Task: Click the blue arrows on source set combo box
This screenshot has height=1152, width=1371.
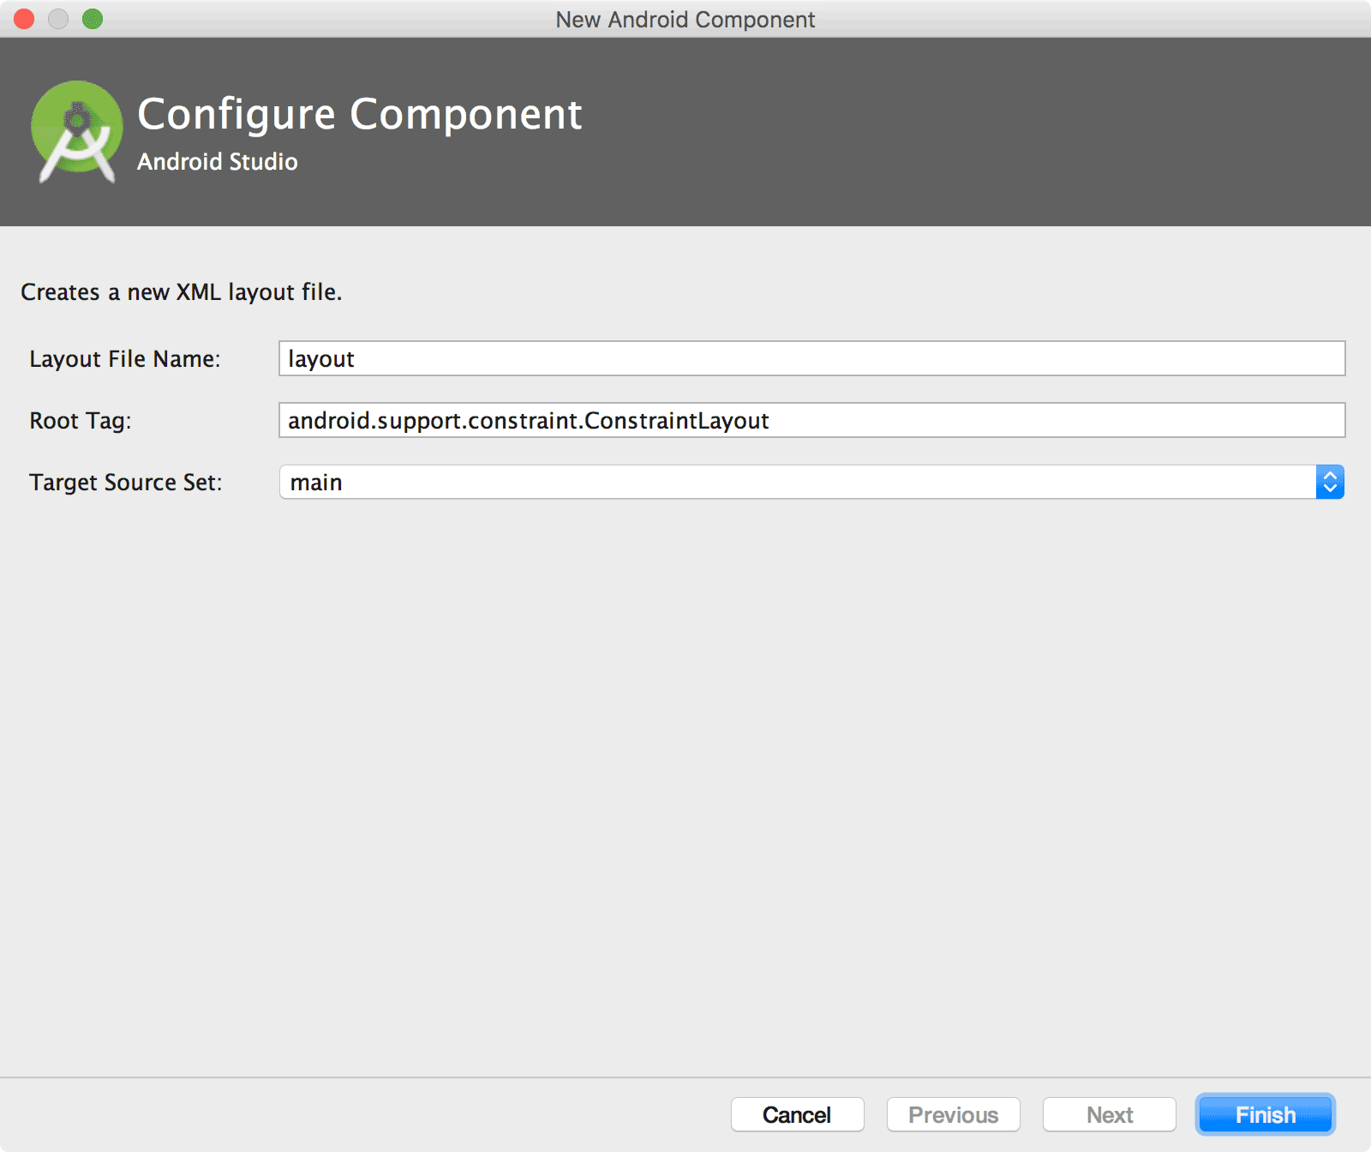Action: pyautogui.click(x=1330, y=482)
